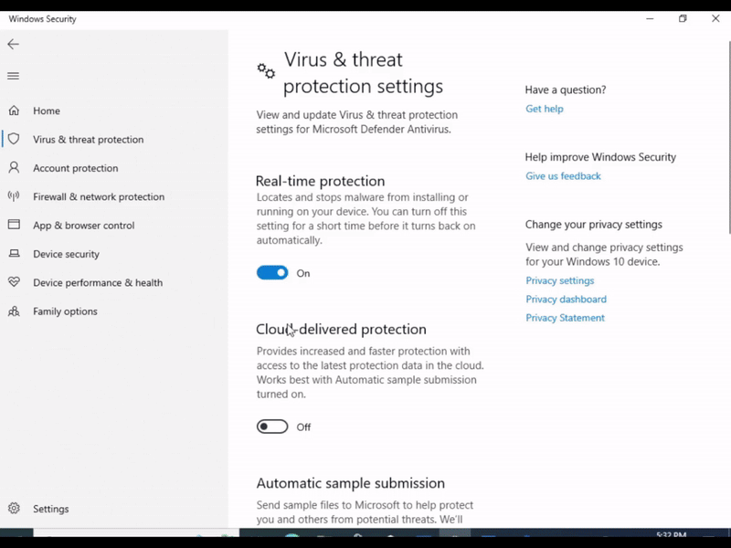Open the hamburger navigation menu icon

13,76
